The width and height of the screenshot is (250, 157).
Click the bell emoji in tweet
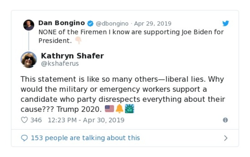click(119, 109)
